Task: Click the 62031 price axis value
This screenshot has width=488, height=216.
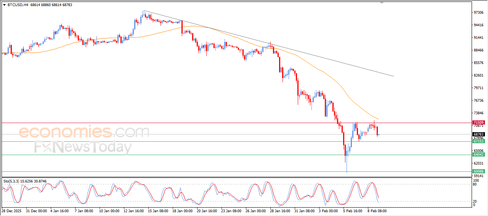Action: [x=478, y=163]
